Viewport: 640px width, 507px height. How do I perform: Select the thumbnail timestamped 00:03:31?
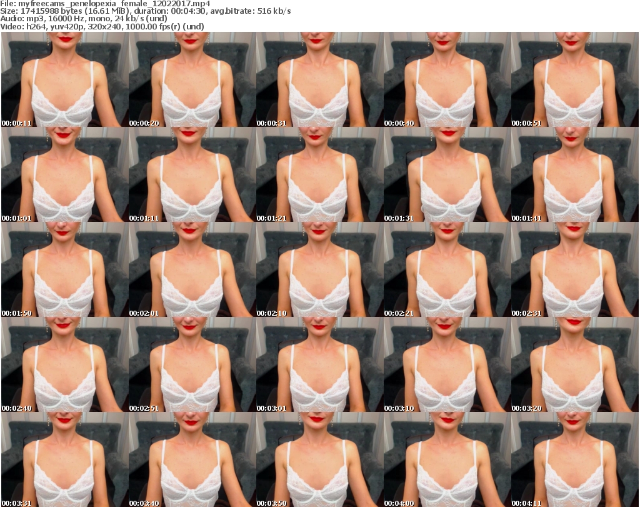65,459
